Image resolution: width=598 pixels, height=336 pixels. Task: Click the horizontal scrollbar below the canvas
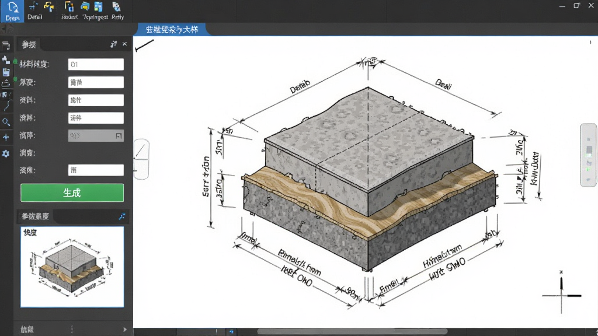[x=352, y=332]
